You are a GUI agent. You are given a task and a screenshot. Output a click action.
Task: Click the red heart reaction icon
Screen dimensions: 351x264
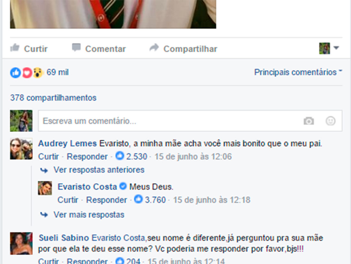27,73
